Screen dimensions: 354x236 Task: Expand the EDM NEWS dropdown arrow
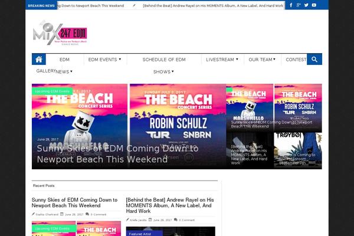coord(71,71)
